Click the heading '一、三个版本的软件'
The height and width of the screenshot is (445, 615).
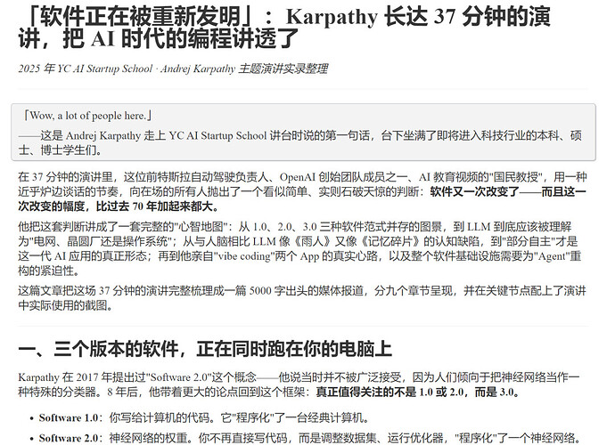(205, 349)
